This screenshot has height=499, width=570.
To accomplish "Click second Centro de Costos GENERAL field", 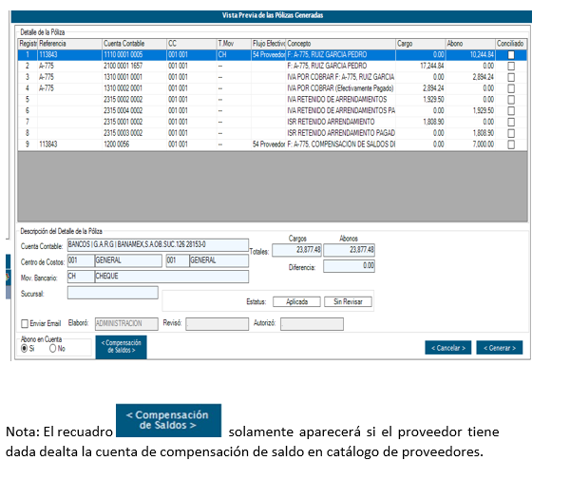I will click(218, 260).
